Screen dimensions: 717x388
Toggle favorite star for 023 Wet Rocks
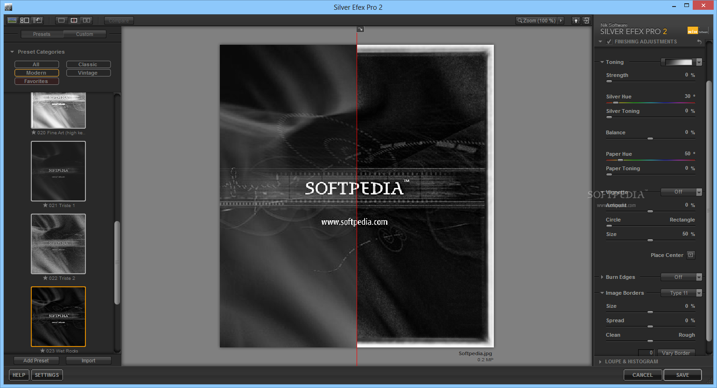[x=42, y=351]
